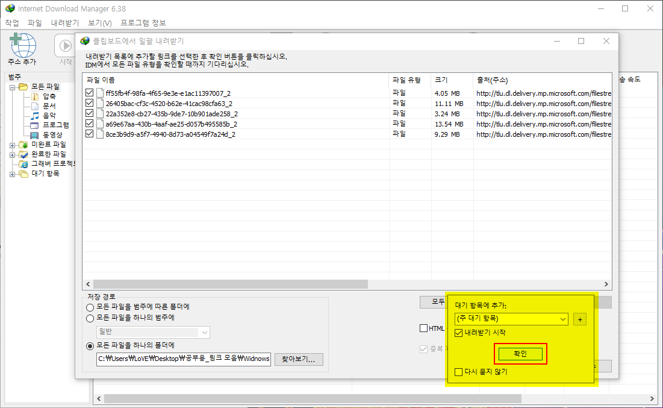Uncheck the a69e67aa-430b file checkbox

pyautogui.click(x=89, y=124)
